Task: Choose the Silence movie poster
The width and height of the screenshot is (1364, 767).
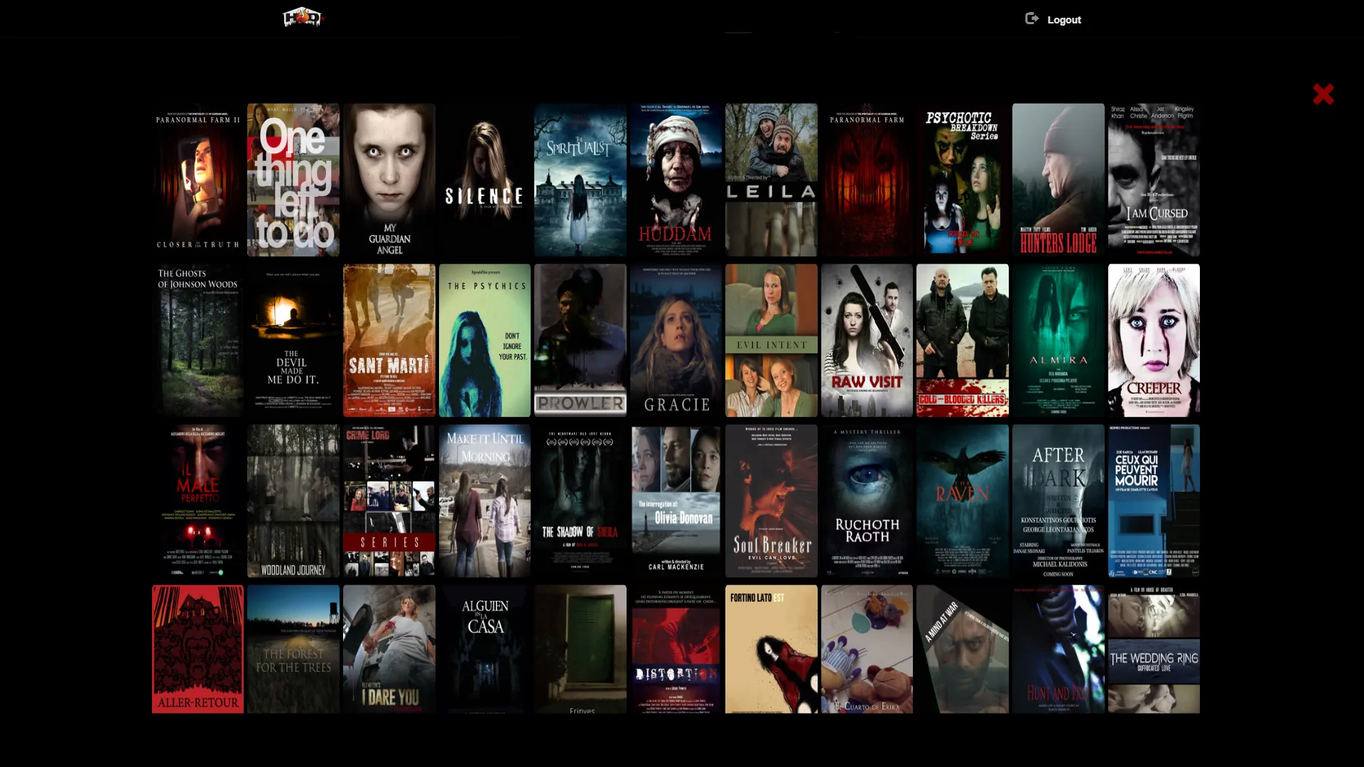Action: coord(485,180)
